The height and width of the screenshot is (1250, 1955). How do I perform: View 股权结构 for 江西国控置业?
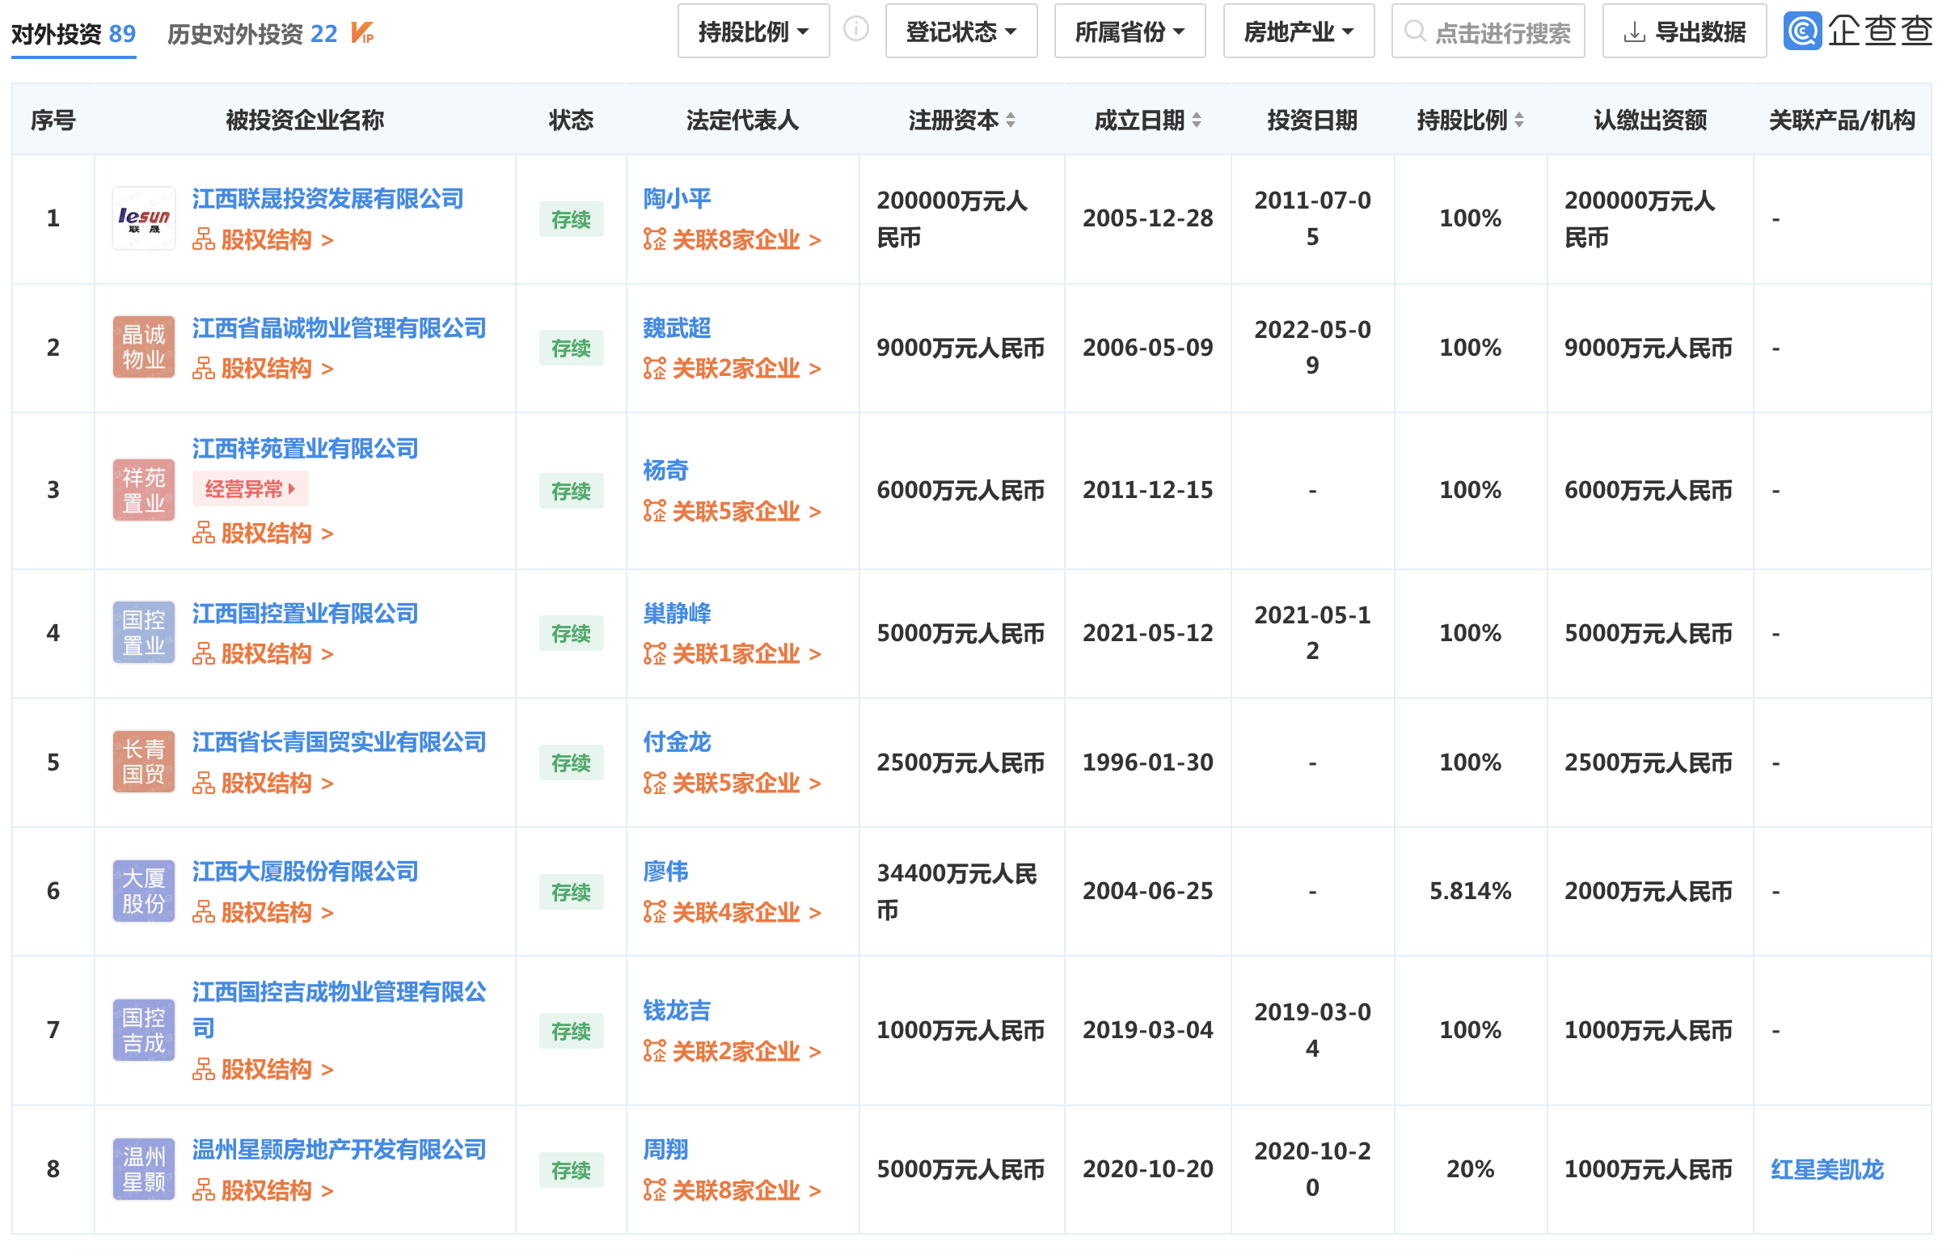[x=263, y=654]
